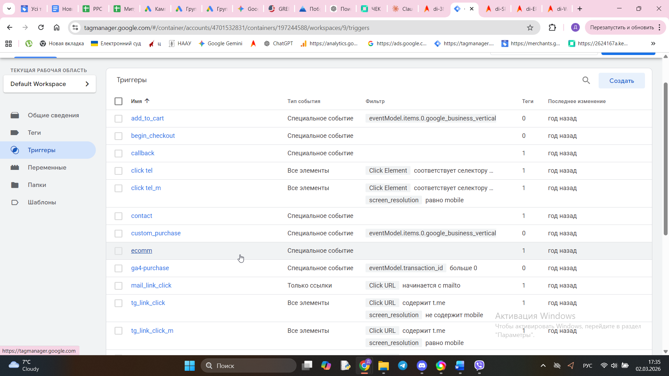This screenshot has width=669, height=376.
Task: Open Folders icon in sidebar
Action: click(15, 185)
